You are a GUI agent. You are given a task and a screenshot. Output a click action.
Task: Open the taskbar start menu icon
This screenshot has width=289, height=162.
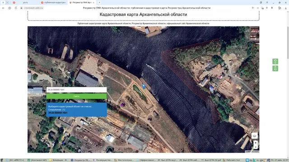coord(2,160)
